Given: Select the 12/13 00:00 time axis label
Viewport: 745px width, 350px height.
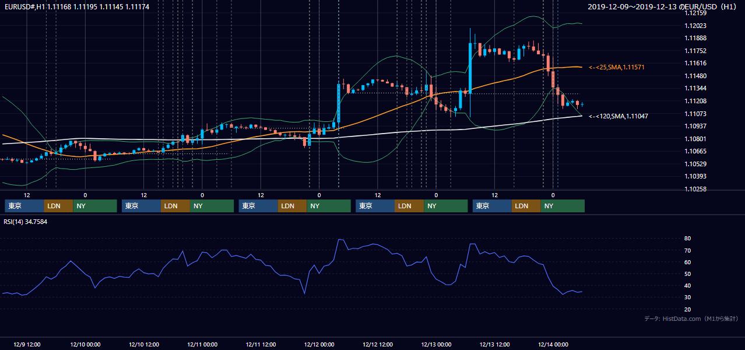Looking at the screenshot, I should click(436, 344).
